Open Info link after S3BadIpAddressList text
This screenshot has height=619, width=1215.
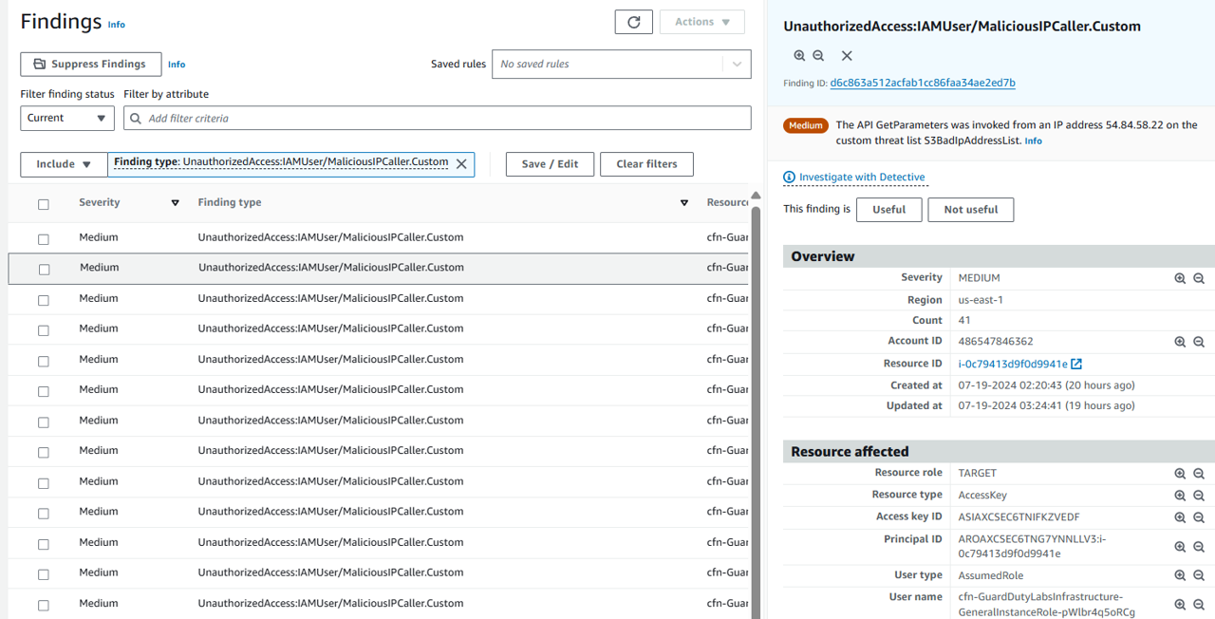click(1033, 141)
